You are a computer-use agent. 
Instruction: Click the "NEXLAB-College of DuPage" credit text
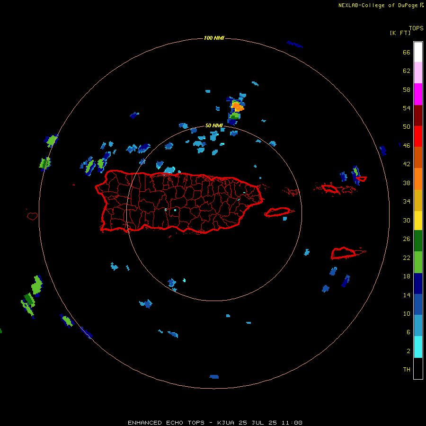coord(378,5)
